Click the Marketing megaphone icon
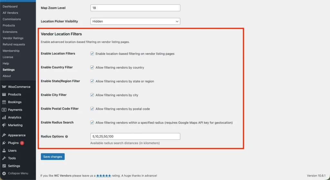The image size is (330, 180). [x=4, y=125]
